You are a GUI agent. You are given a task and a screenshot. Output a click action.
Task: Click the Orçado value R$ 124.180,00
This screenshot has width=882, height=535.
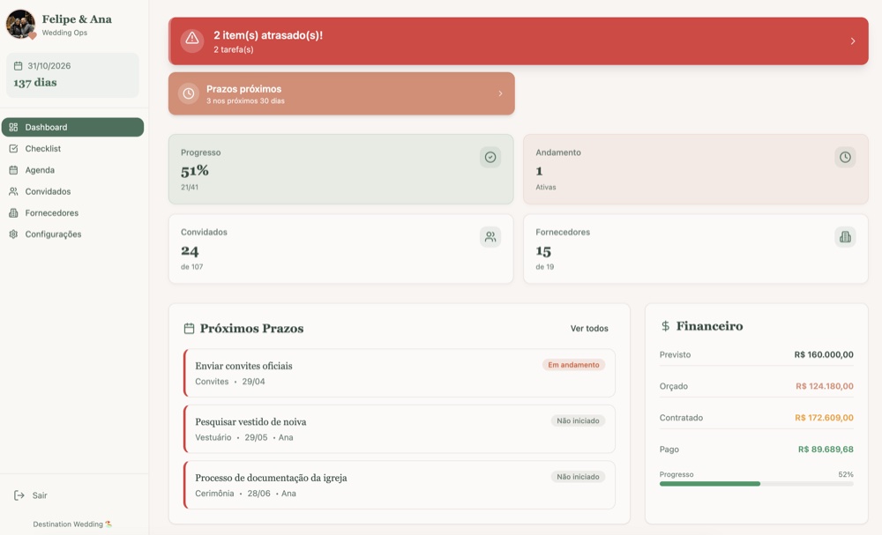(x=824, y=386)
